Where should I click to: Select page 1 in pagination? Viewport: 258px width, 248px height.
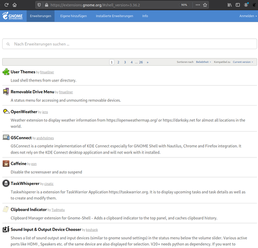(112, 62)
